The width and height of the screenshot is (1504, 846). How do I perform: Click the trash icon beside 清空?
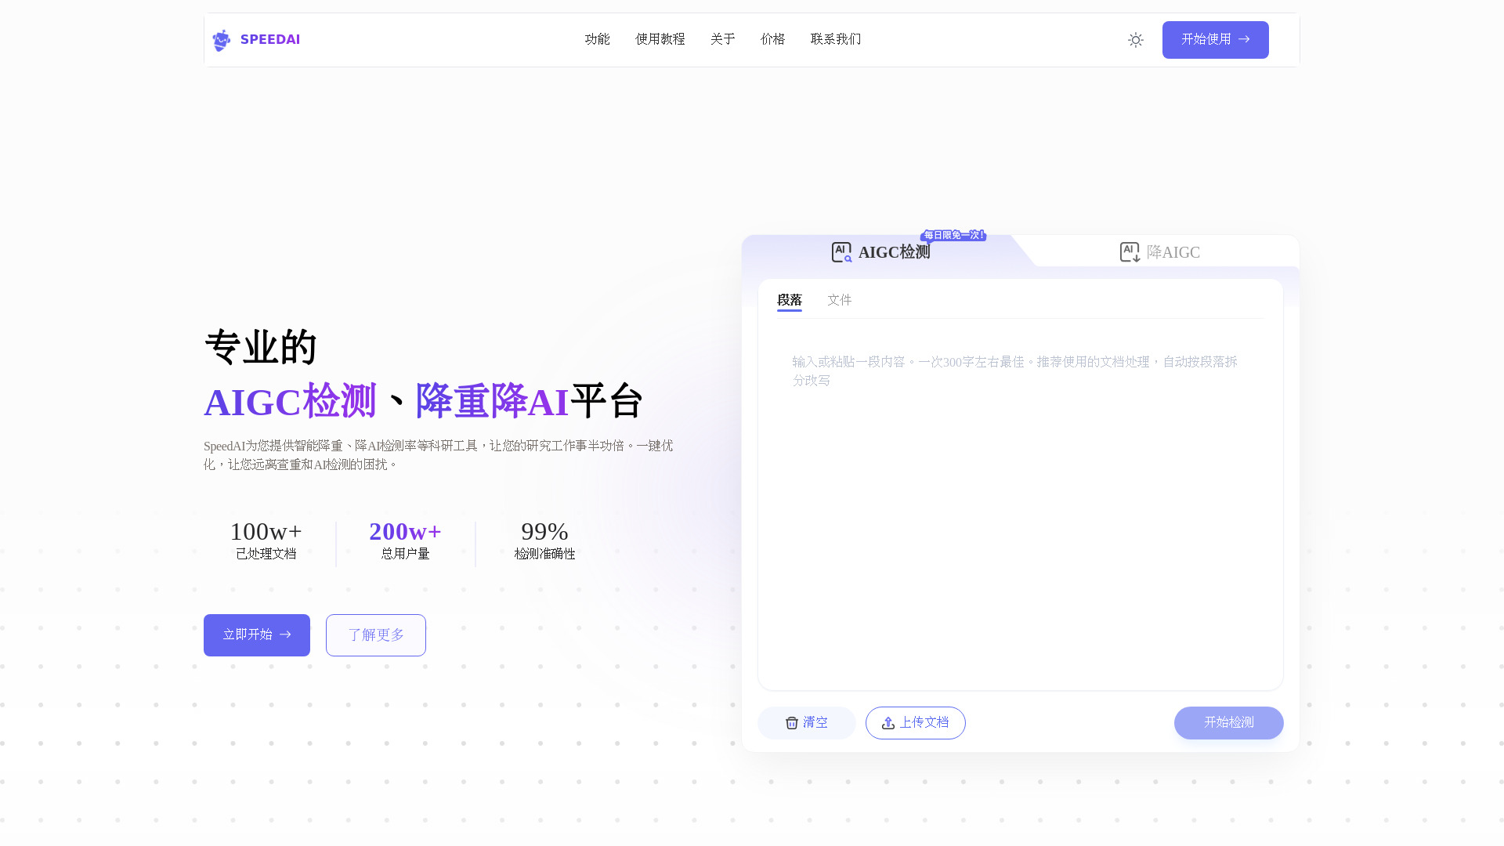(x=792, y=722)
